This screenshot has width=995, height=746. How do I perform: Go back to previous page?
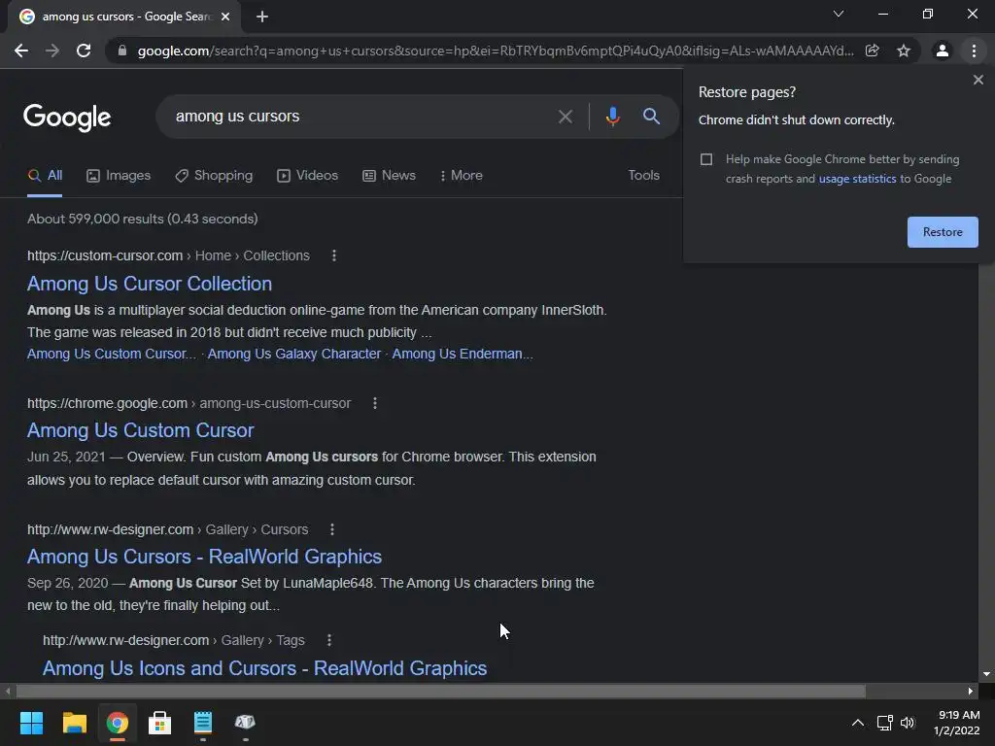click(21, 51)
